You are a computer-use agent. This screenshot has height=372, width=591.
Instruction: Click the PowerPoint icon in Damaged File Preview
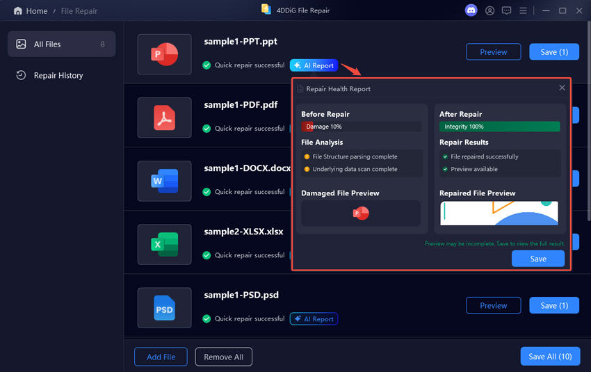tap(361, 213)
